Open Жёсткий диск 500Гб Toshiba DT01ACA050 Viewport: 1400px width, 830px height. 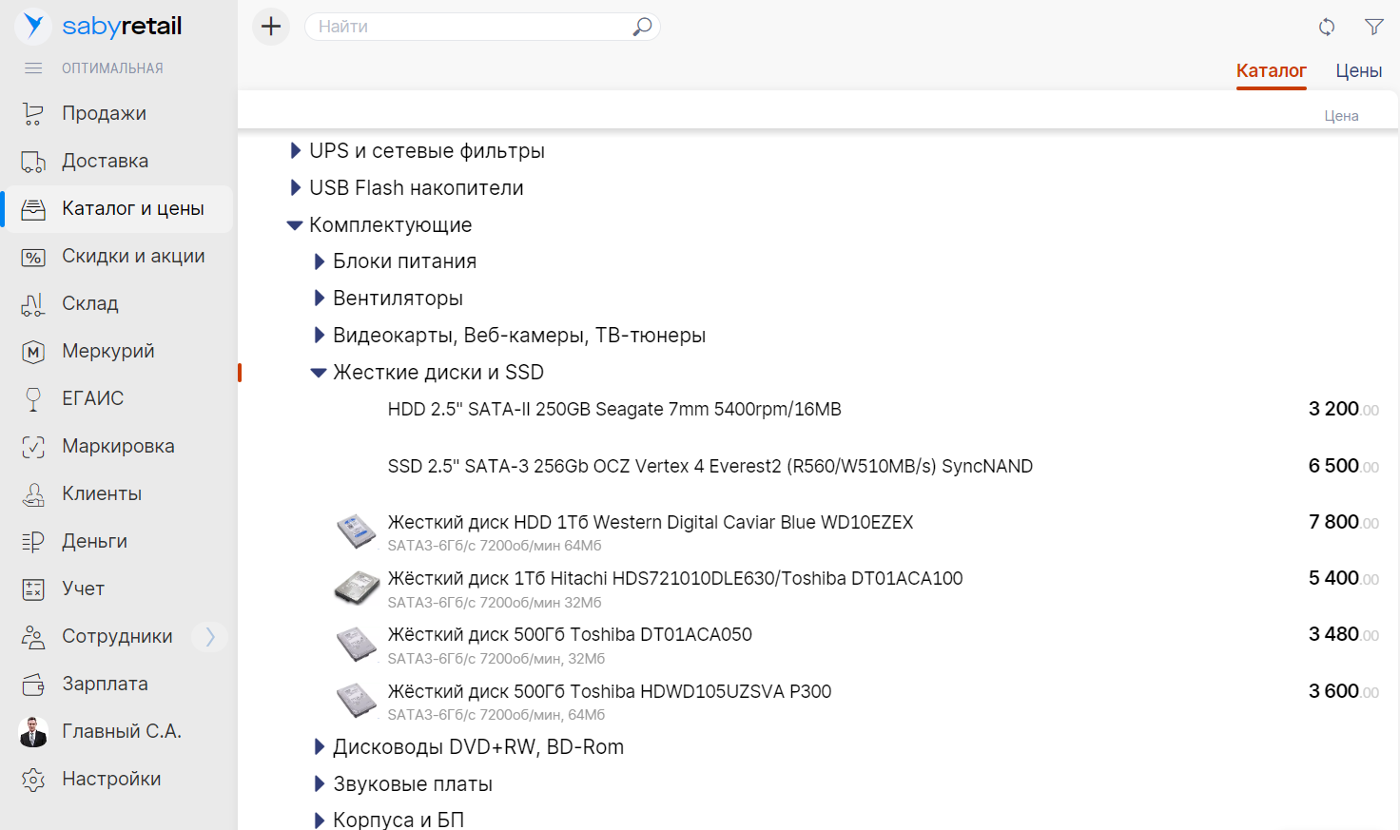point(570,634)
